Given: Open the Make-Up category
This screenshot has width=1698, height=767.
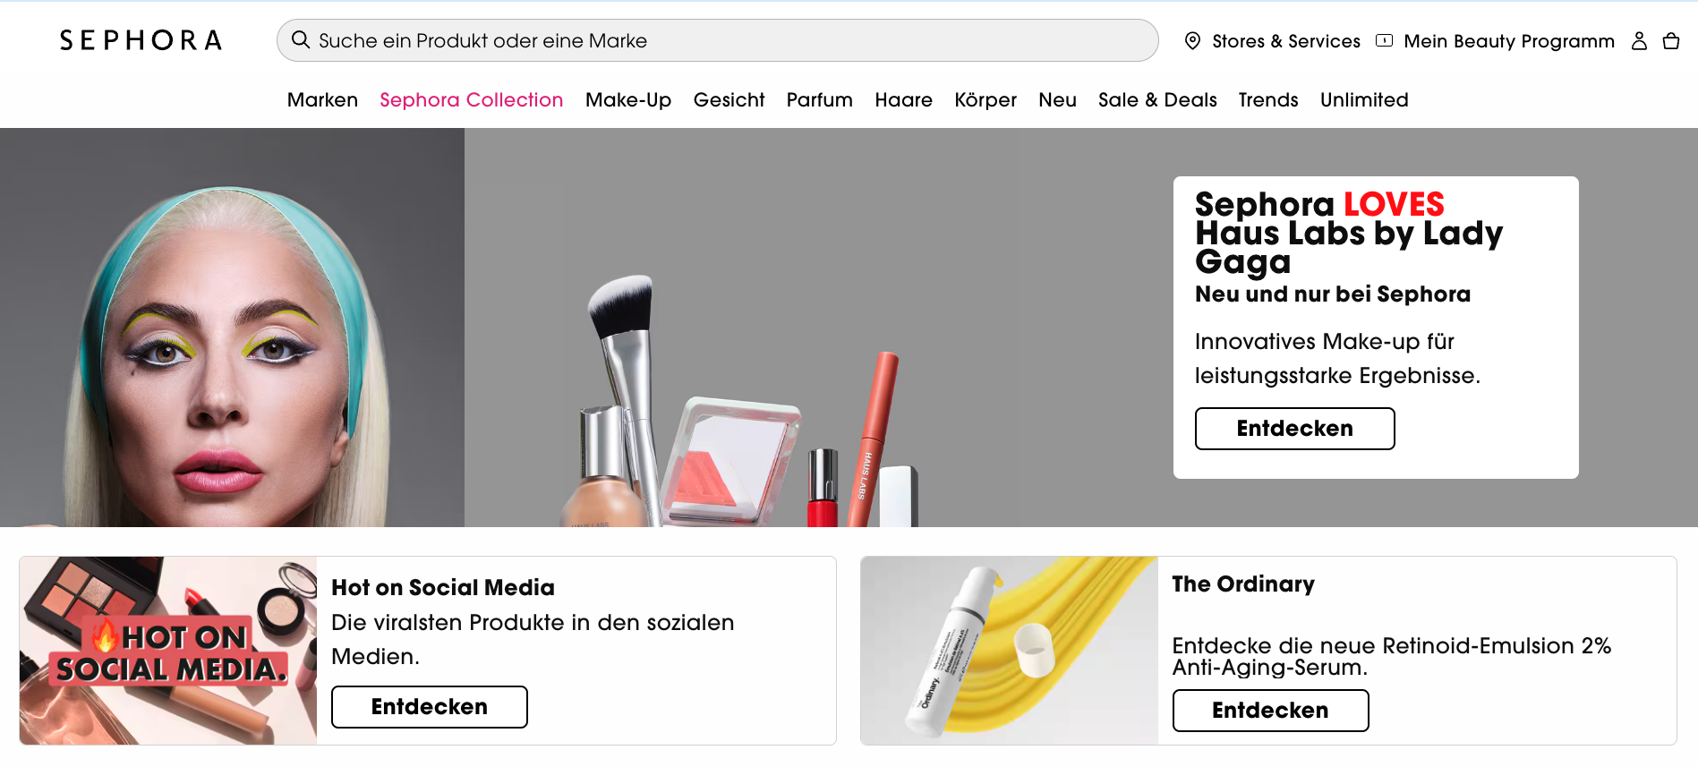Looking at the screenshot, I should 627,99.
